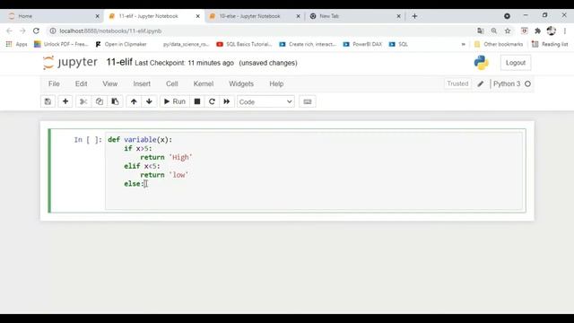Open the cell type Code dropdown
The height and width of the screenshot is (323, 574).
[x=265, y=101]
